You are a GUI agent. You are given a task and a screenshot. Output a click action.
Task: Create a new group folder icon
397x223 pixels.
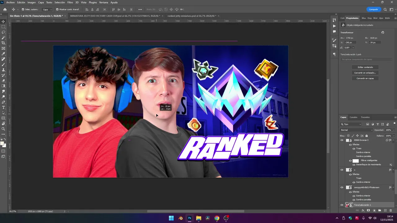click(x=380, y=210)
